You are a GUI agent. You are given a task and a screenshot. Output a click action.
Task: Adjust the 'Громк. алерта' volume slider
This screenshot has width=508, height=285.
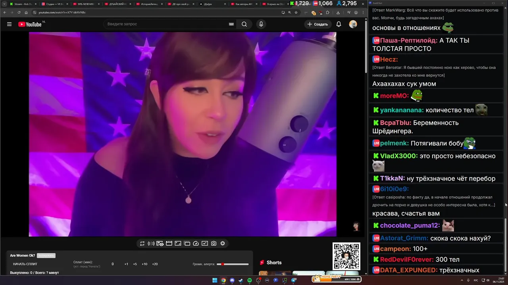coord(233,264)
